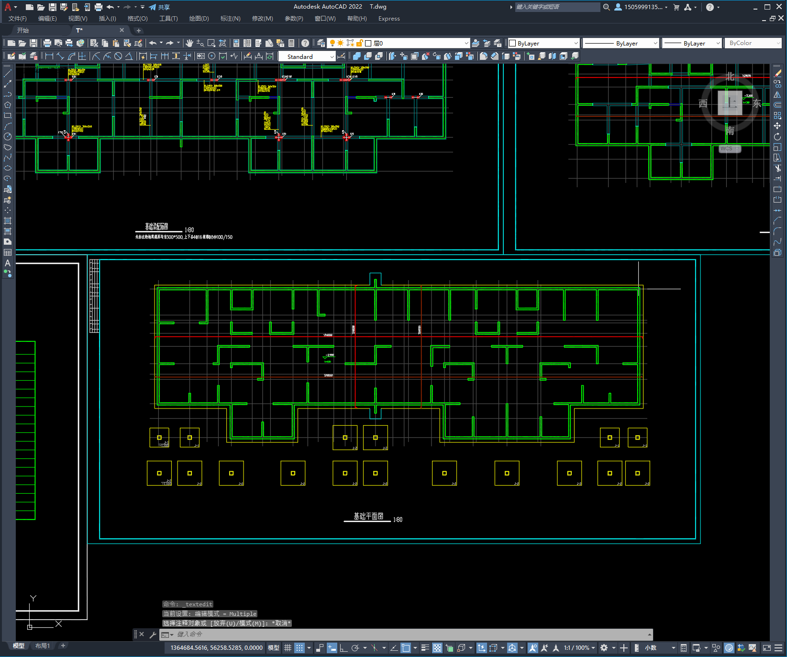The height and width of the screenshot is (657, 787).
Task: Click the white 层0 layer color swatch
Action: point(368,43)
